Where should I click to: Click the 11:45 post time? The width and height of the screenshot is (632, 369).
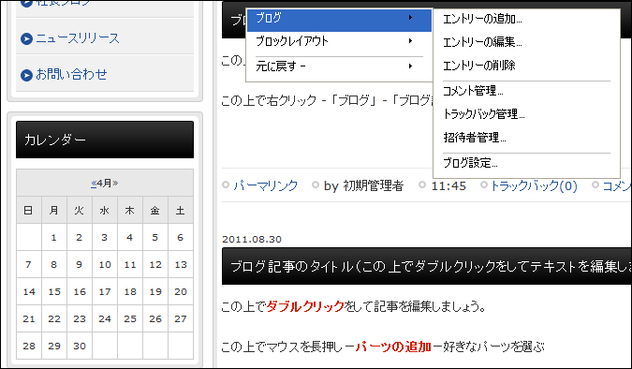tap(448, 186)
